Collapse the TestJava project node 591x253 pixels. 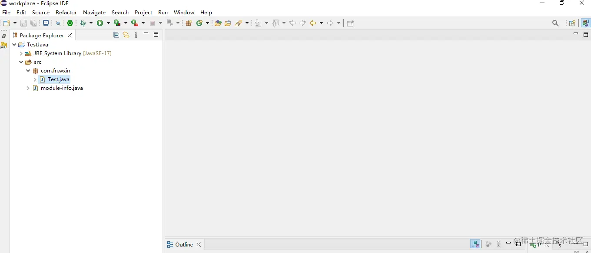[14, 44]
